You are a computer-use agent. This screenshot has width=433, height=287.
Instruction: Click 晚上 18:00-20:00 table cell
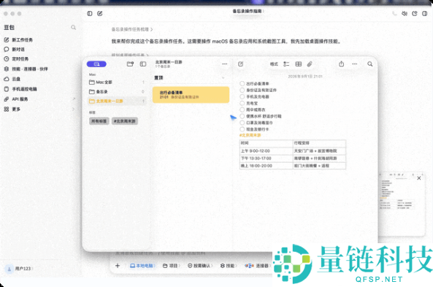click(x=267, y=166)
